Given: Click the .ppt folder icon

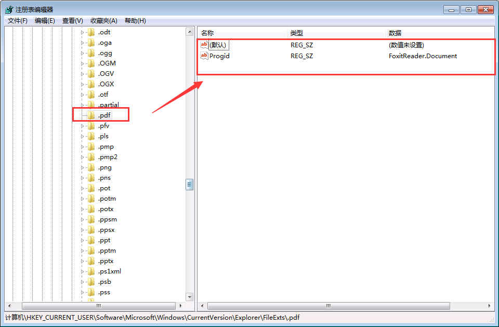Looking at the screenshot, I should [x=91, y=240].
